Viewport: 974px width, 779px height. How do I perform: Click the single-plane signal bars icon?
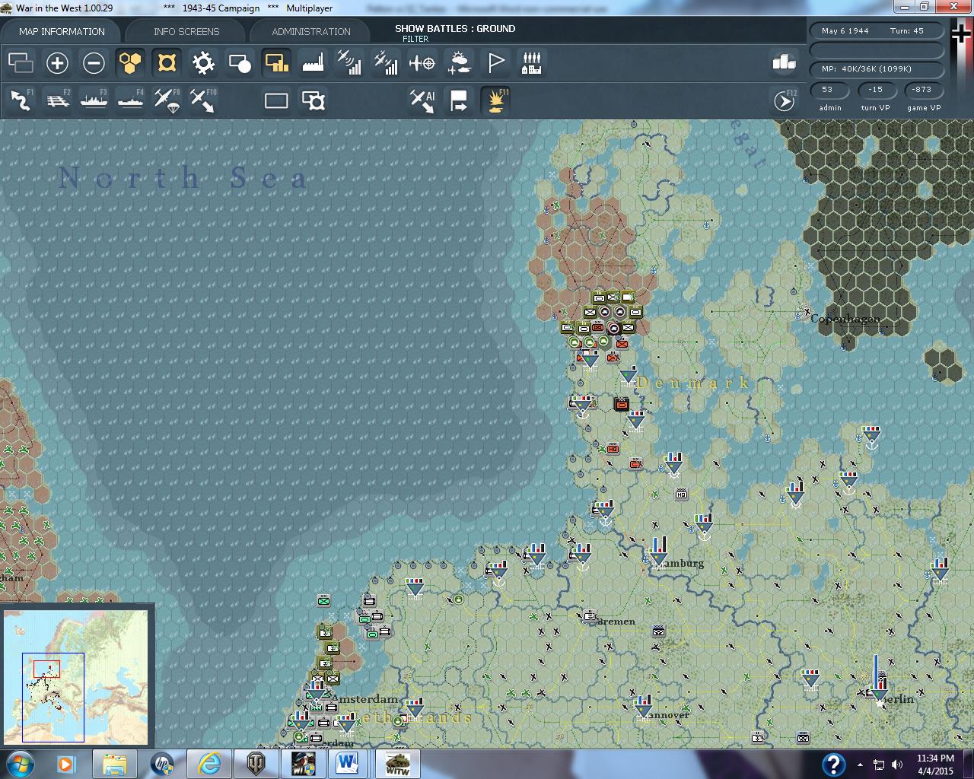click(x=349, y=62)
